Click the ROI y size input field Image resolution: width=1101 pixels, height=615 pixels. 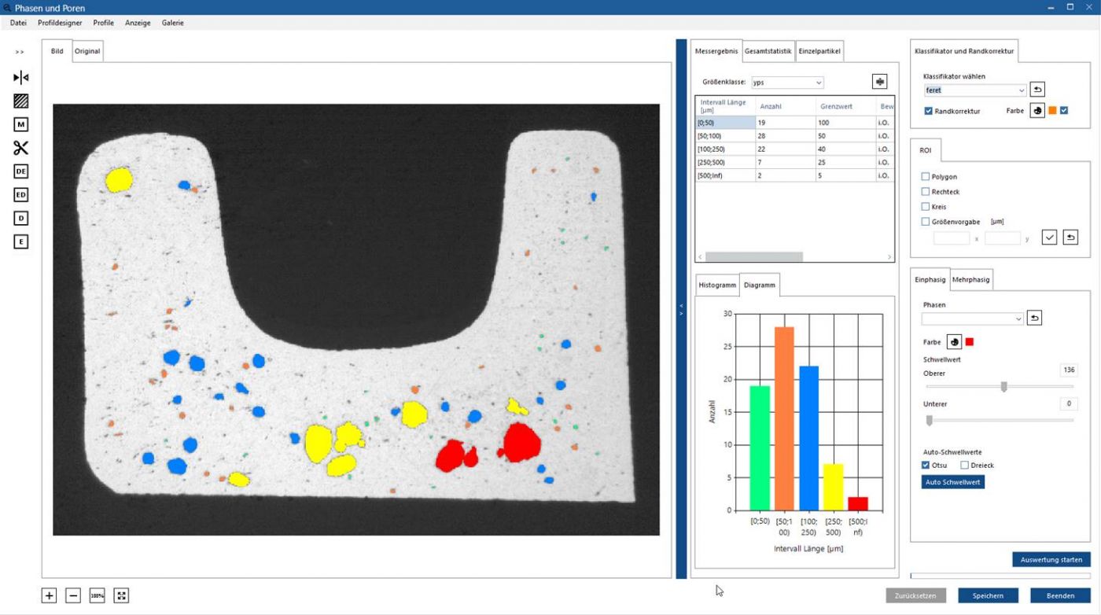pos(1003,238)
